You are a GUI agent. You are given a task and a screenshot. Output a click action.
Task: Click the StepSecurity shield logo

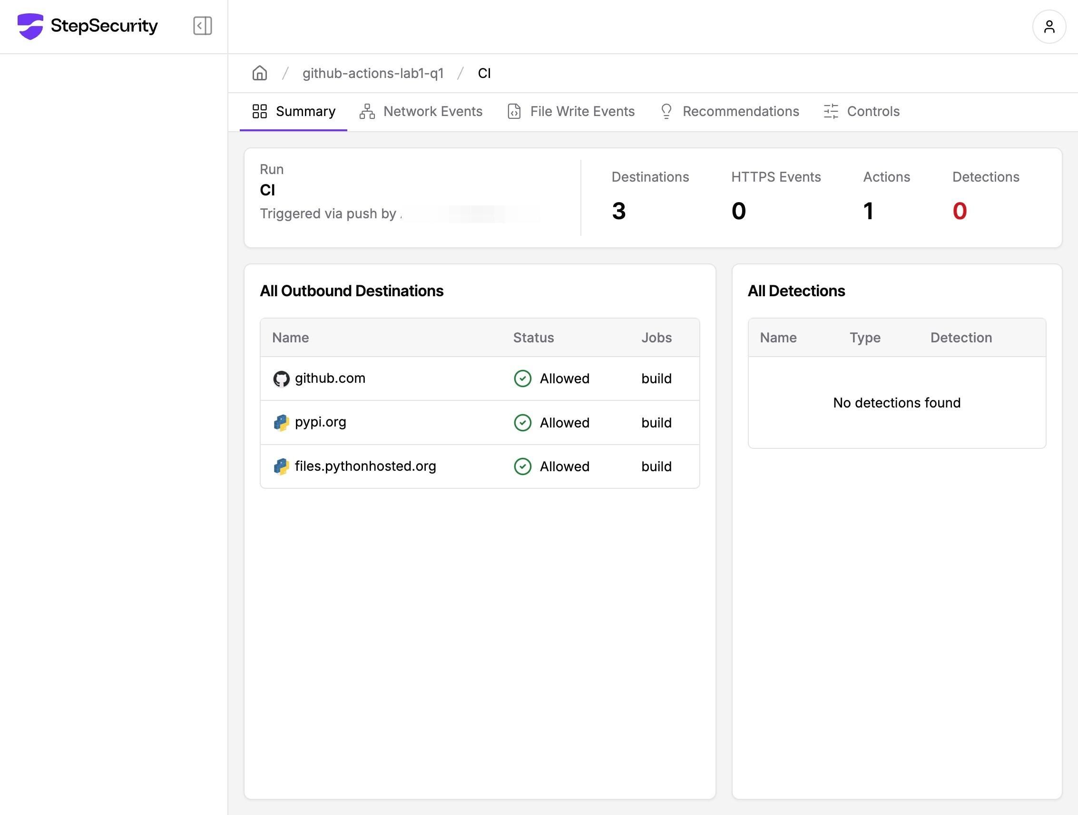point(30,26)
